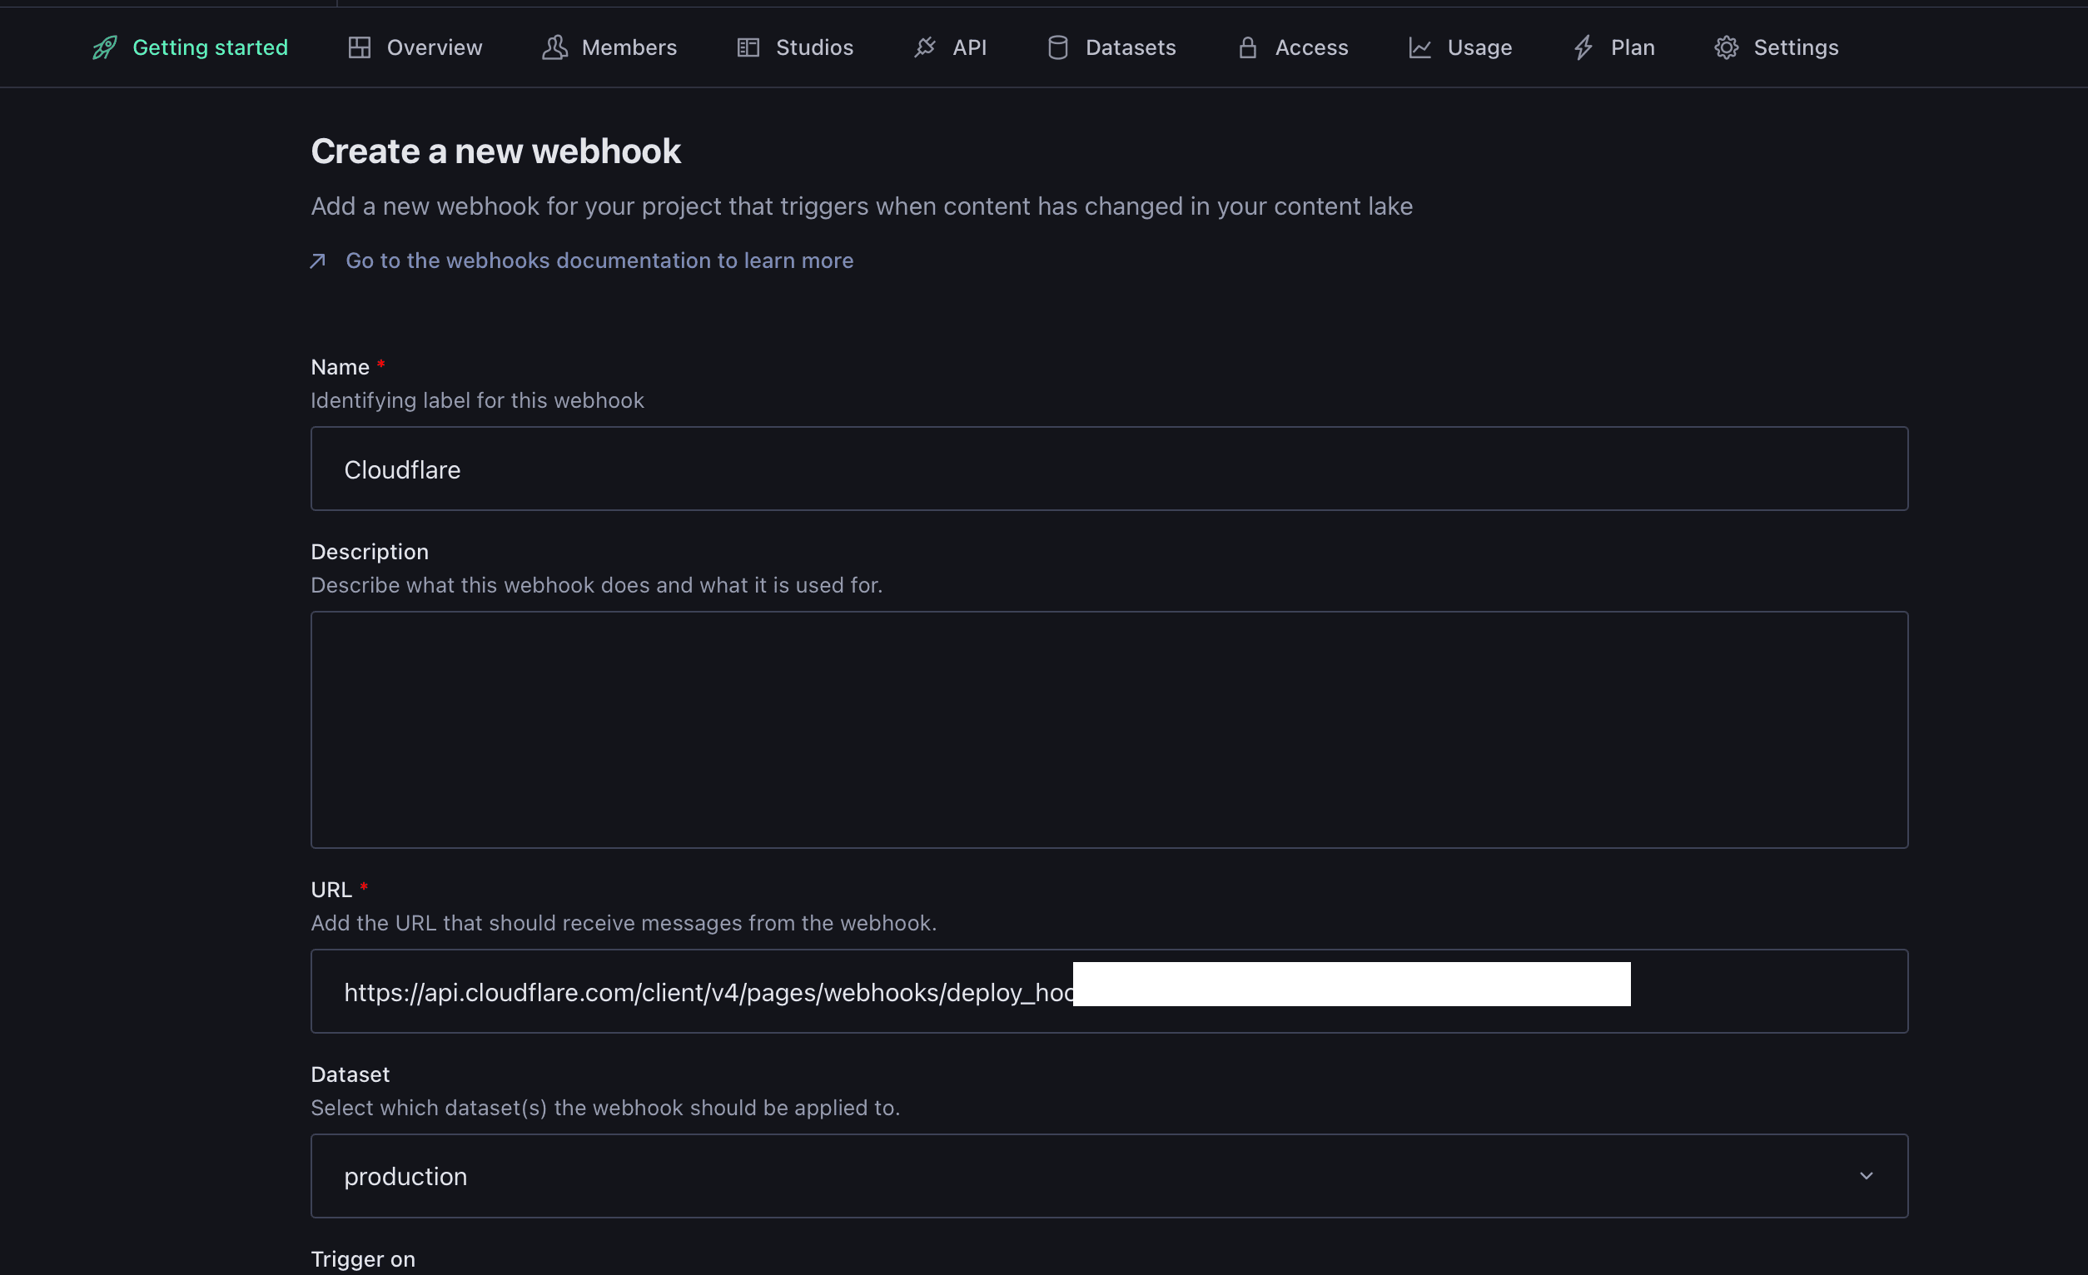Open the webhooks documentation link
The image size is (2088, 1275).
tap(599, 260)
